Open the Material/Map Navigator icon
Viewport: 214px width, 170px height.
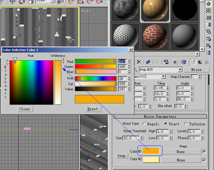point(208,52)
